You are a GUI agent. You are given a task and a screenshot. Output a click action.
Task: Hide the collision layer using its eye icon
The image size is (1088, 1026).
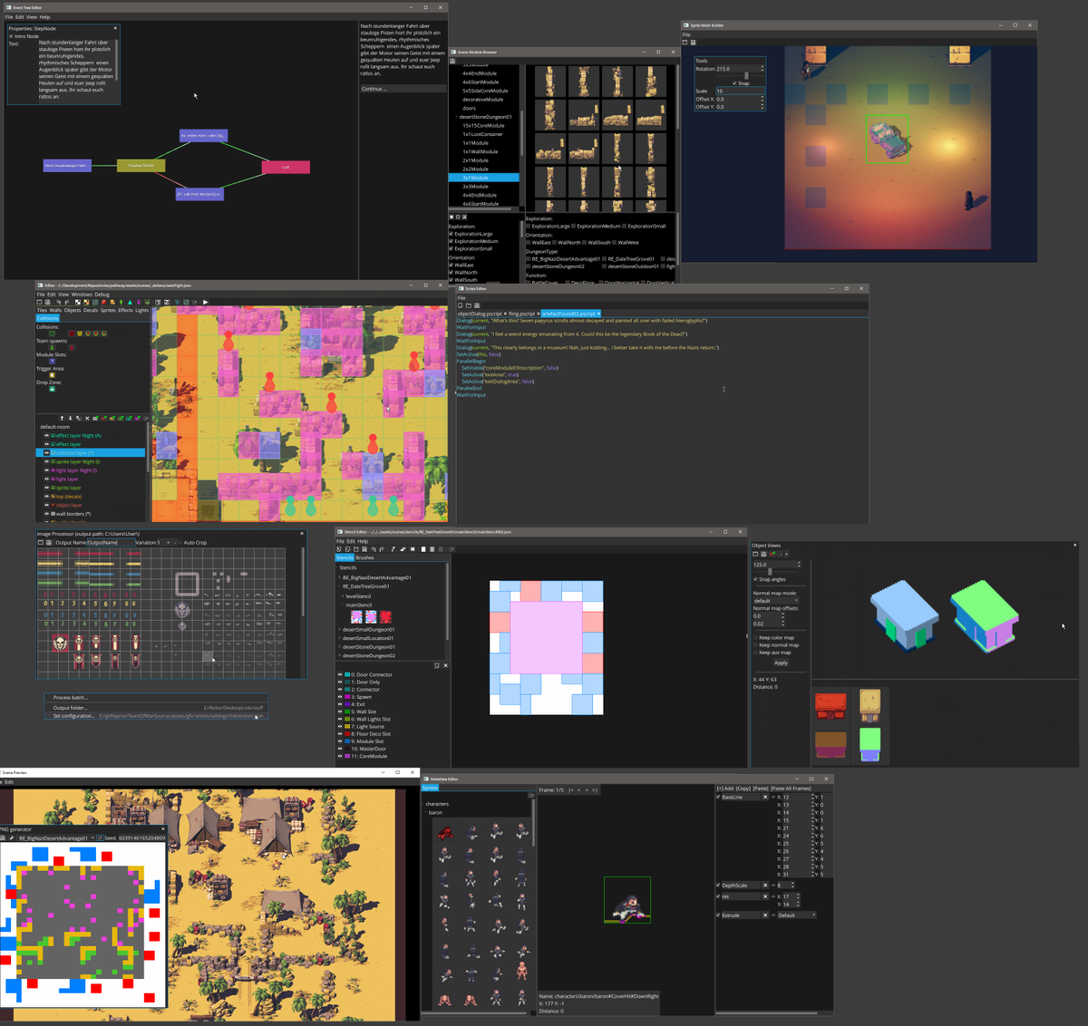[46, 452]
